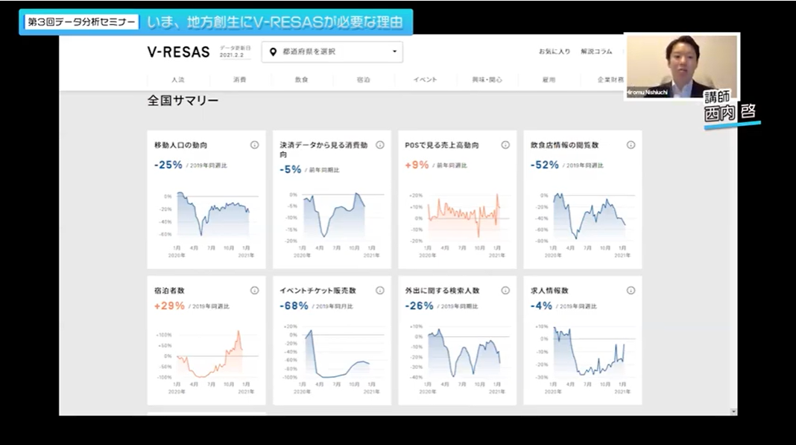Click info icon on 宿泊者数 card
This screenshot has width=796, height=445.
254,290
